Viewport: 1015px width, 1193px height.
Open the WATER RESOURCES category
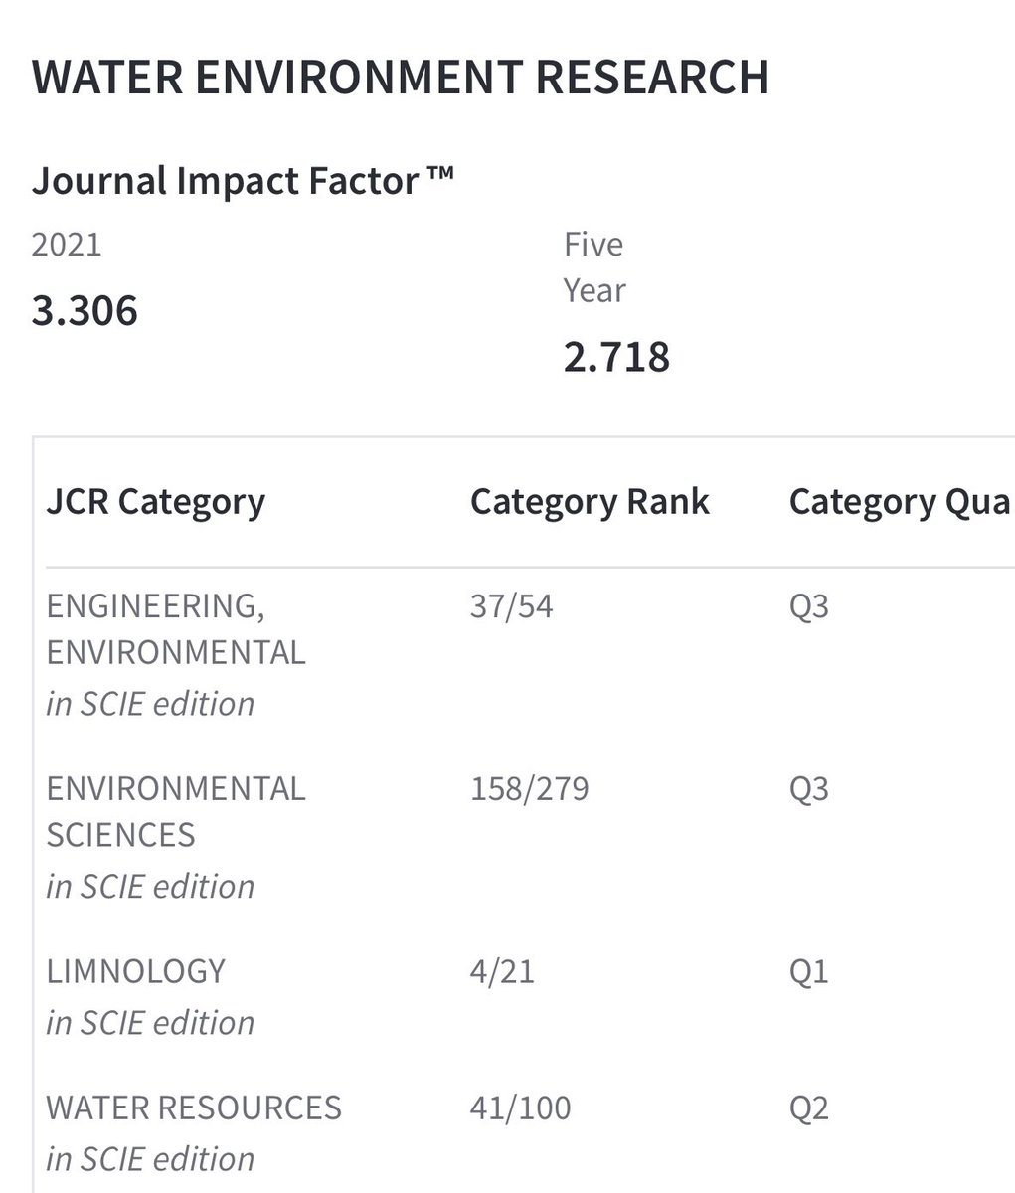[x=194, y=1108]
